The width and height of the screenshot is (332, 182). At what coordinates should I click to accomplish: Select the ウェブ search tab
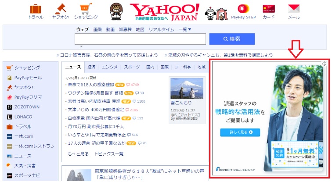(x=83, y=29)
